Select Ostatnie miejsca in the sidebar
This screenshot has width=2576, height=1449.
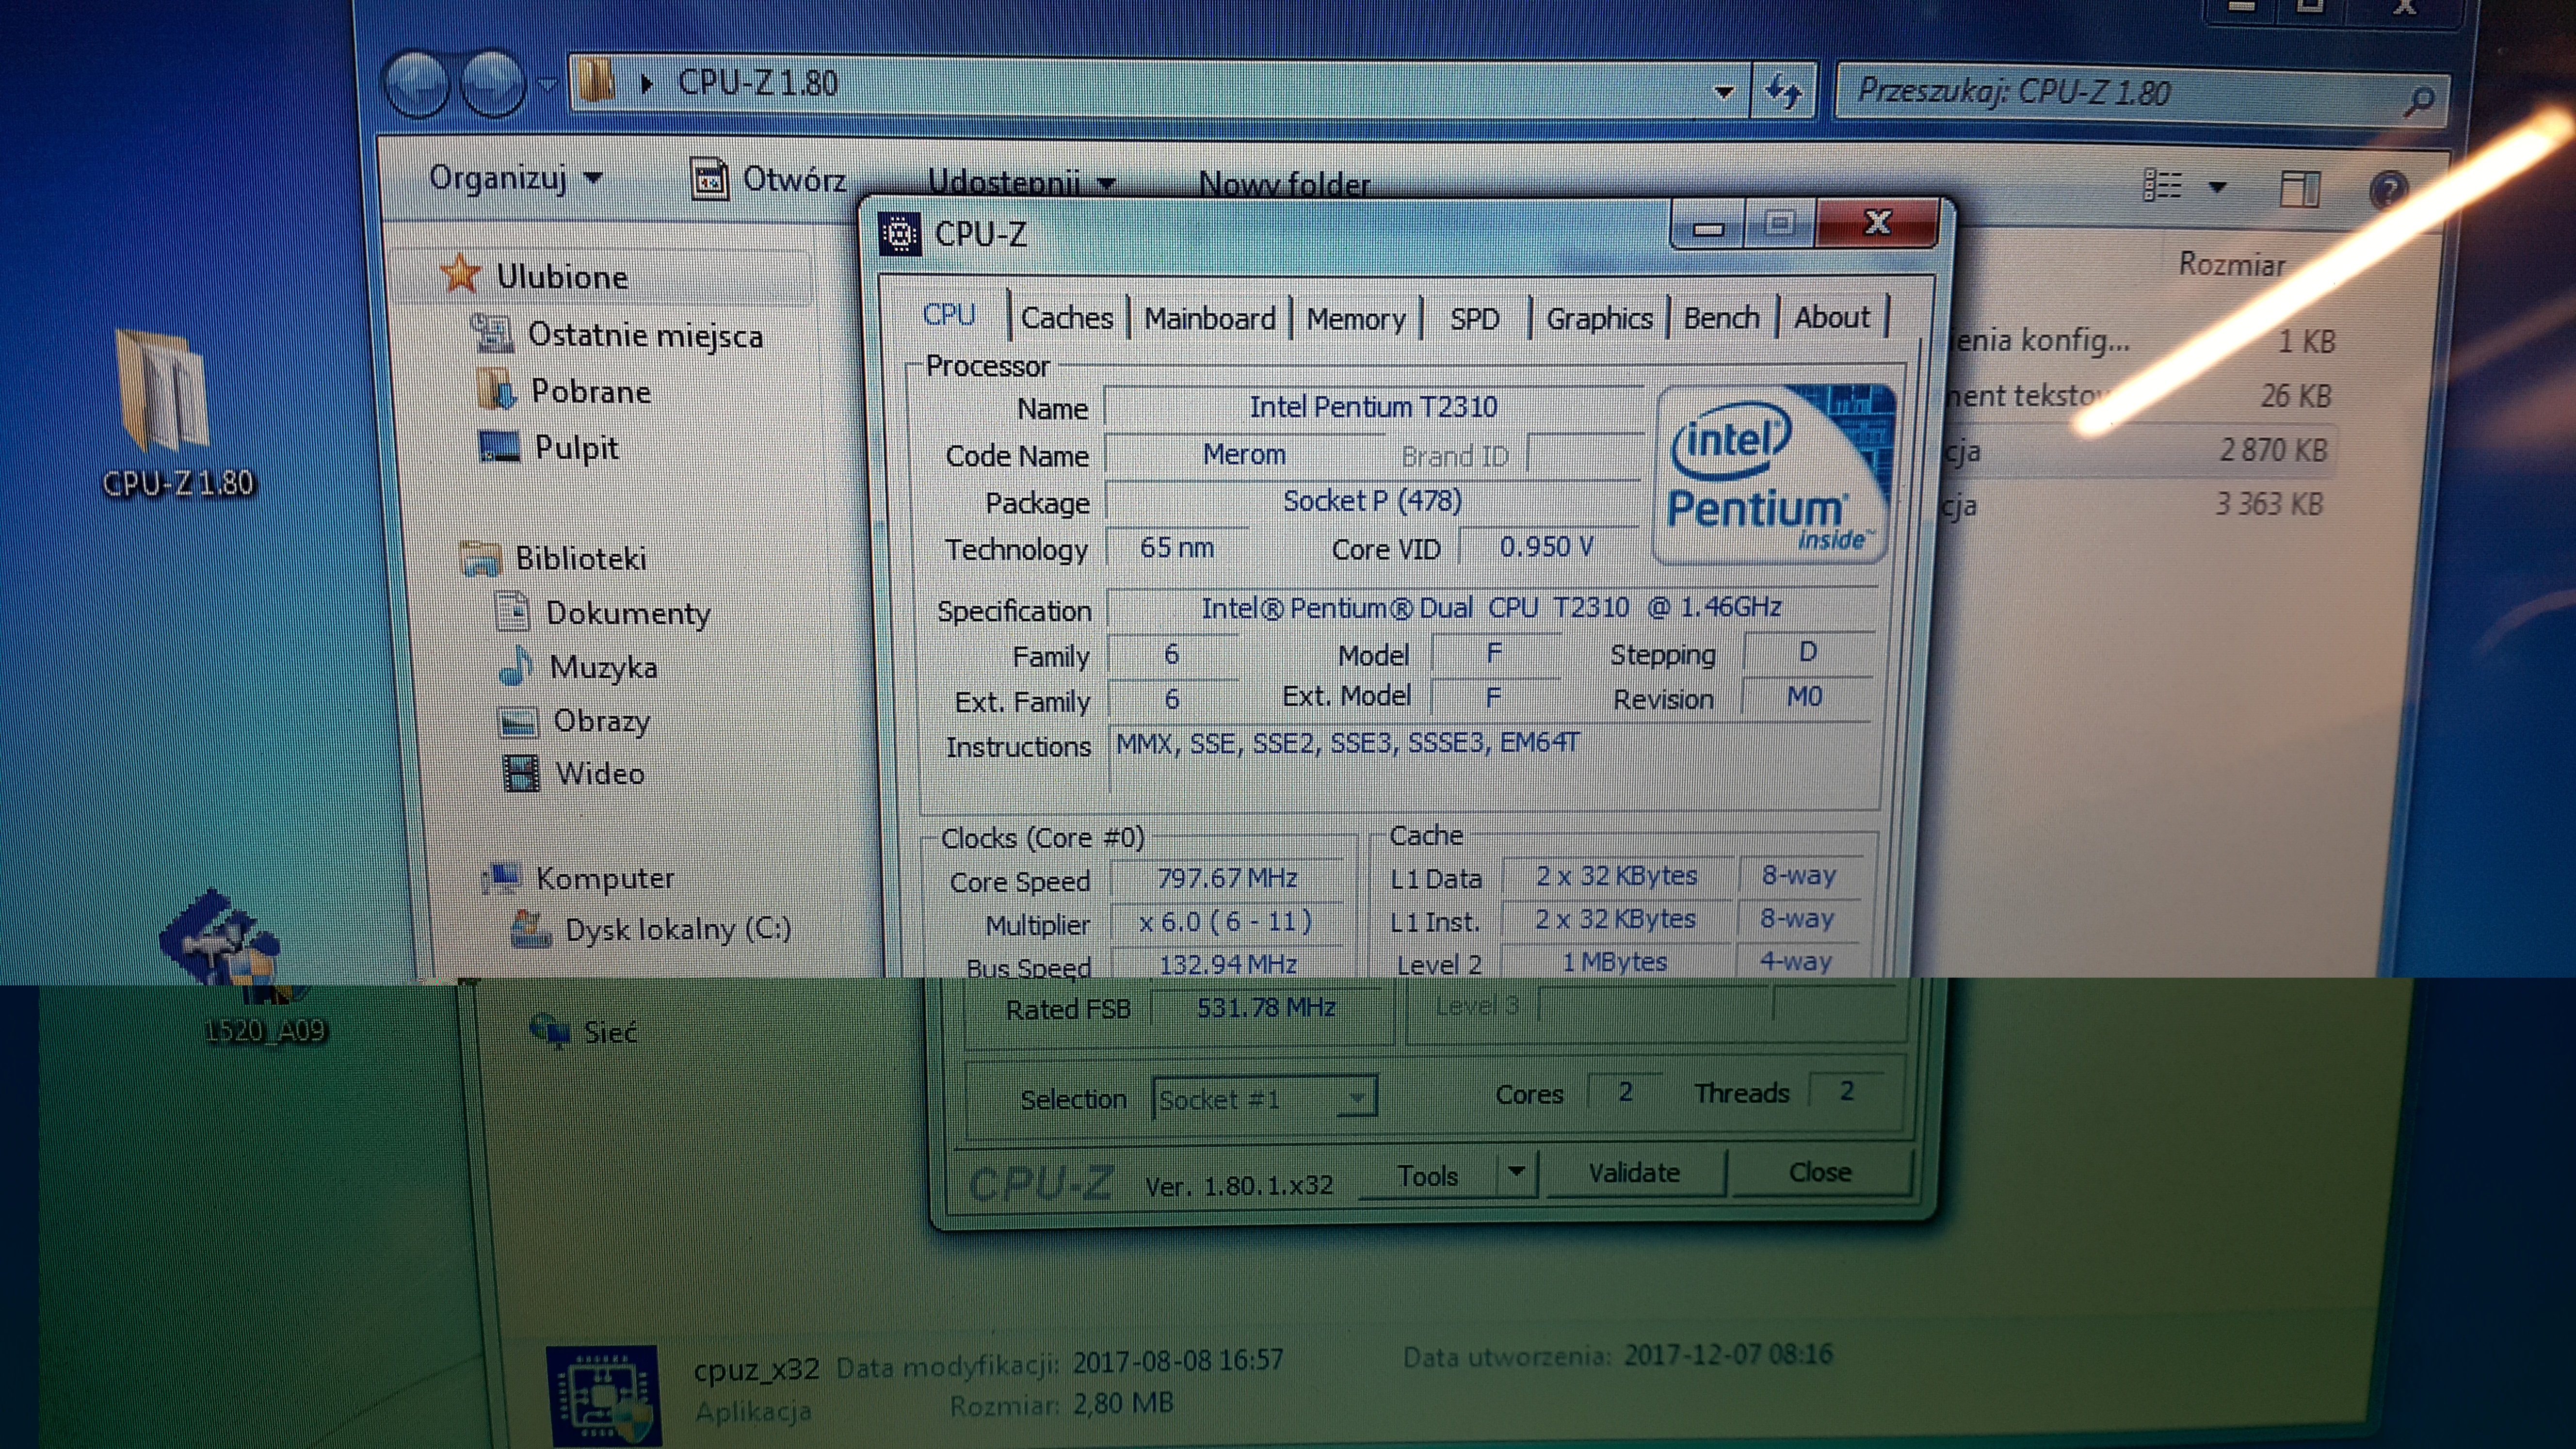pos(645,335)
